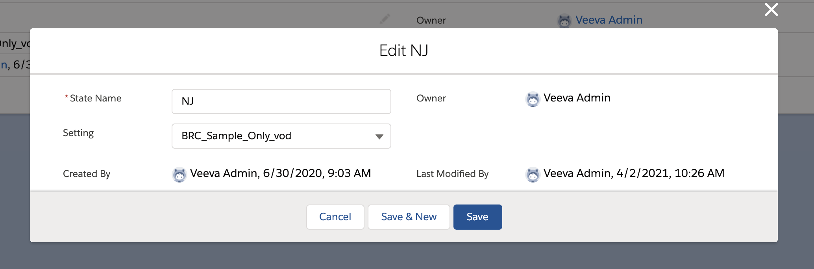
Task: Click the Created By Veeva Admin timestamp text
Action: tap(280, 173)
